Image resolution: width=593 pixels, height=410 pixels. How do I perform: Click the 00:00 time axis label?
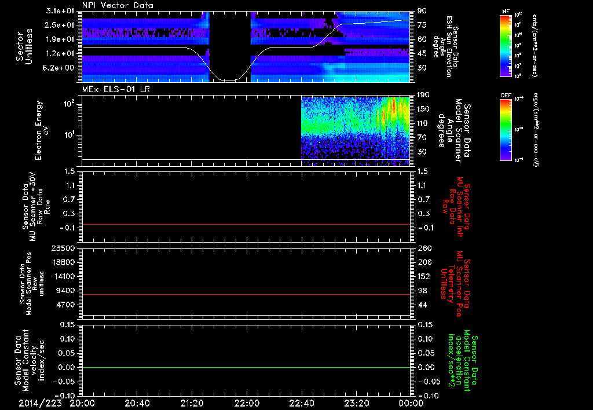point(411,403)
